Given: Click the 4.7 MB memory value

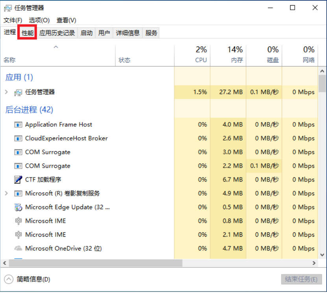Looking at the screenshot, I should coord(233,248).
